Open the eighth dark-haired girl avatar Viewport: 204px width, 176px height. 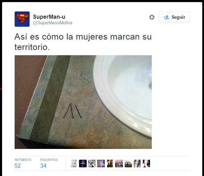click(137, 164)
